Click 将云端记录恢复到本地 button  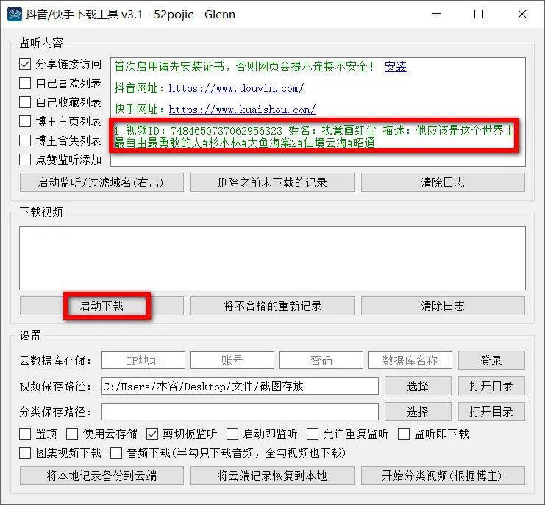click(x=272, y=476)
